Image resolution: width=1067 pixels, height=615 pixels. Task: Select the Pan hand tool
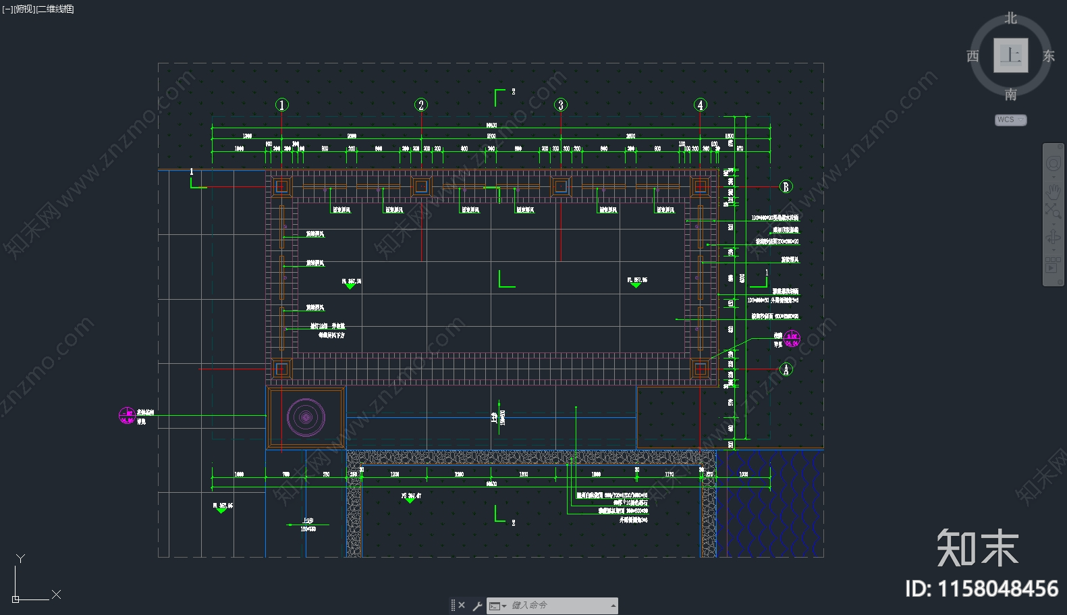(1053, 191)
